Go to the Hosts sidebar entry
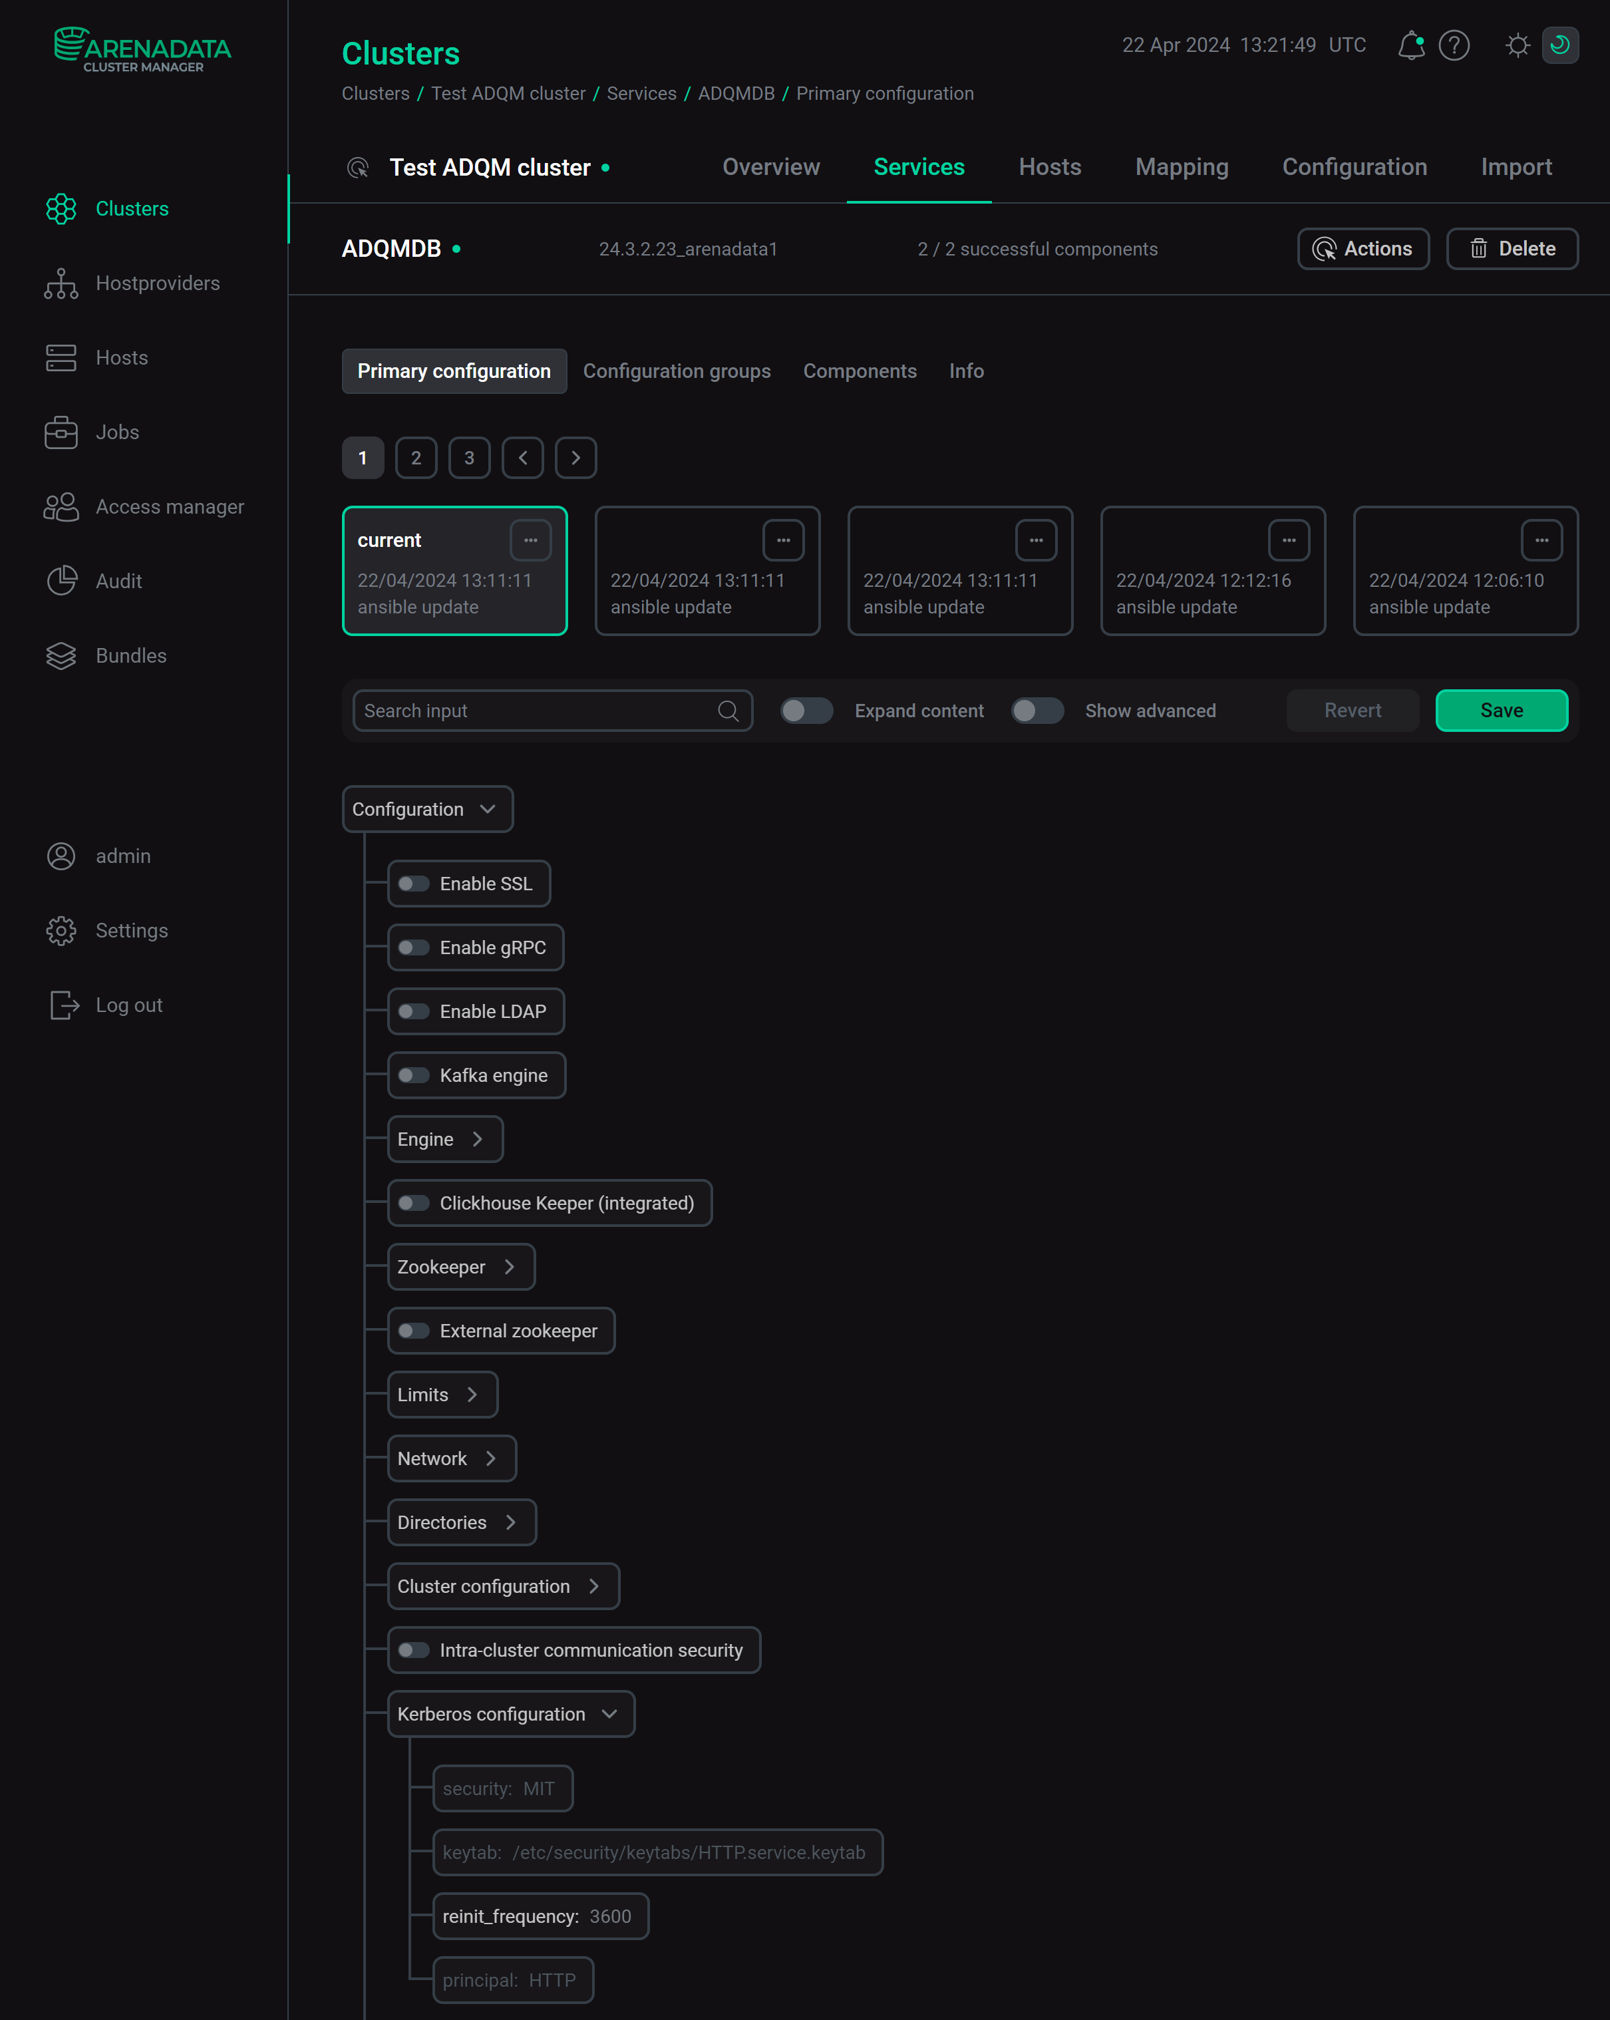This screenshot has width=1610, height=2020. pos(96,358)
